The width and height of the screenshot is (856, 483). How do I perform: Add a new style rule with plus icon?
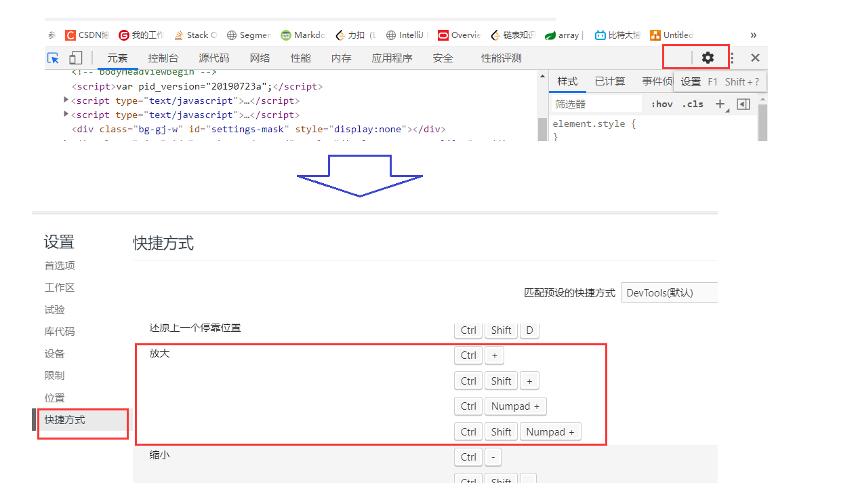click(x=720, y=104)
